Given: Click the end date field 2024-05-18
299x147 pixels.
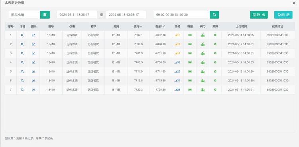Looking at the screenshot, I should tap(126, 15).
